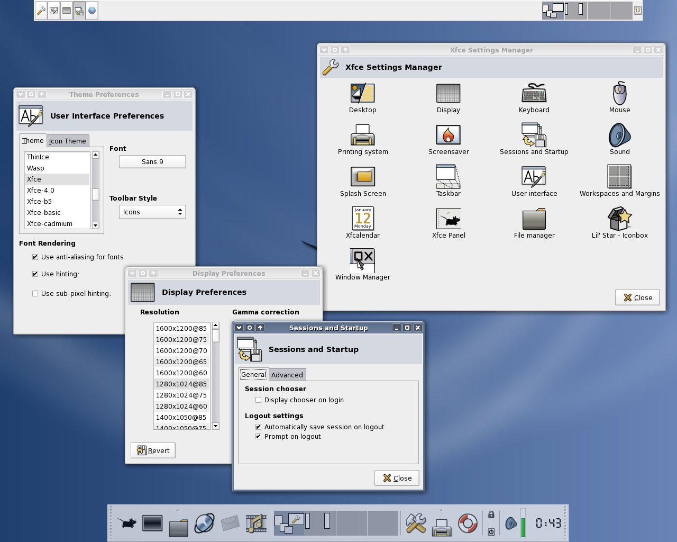Open the Theme Preferences window menu arrow
677x542 pixels.
pos(20,94)
